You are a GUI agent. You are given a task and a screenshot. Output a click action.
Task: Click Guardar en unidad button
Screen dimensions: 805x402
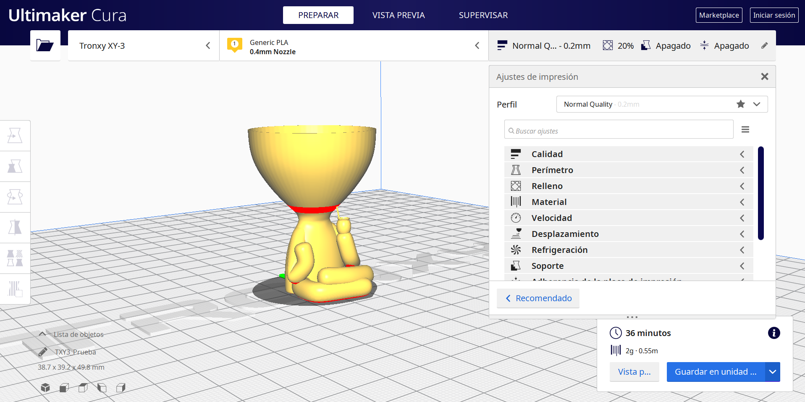point(716,372)
